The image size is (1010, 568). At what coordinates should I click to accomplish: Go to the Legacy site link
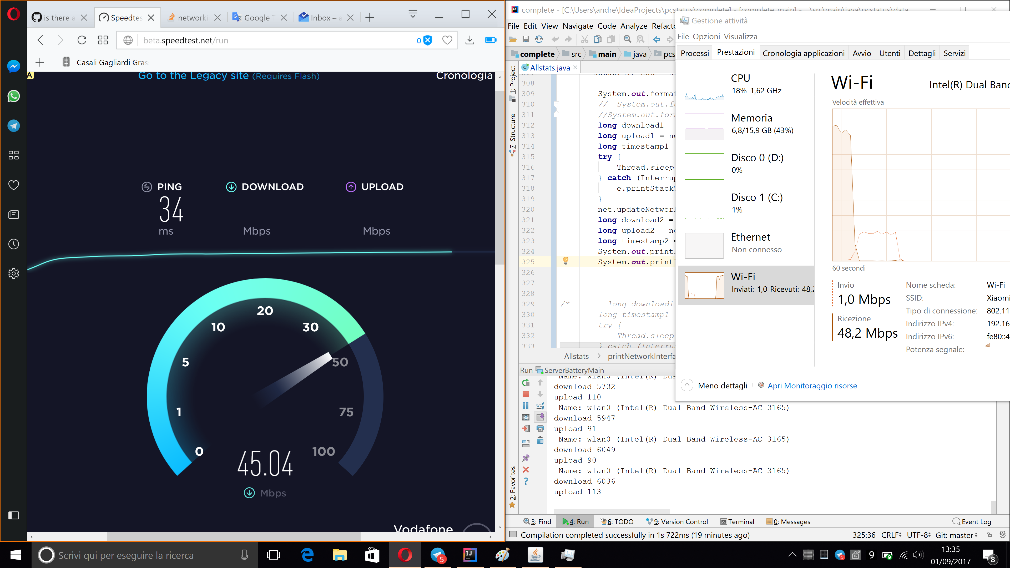tap(229, 75)
